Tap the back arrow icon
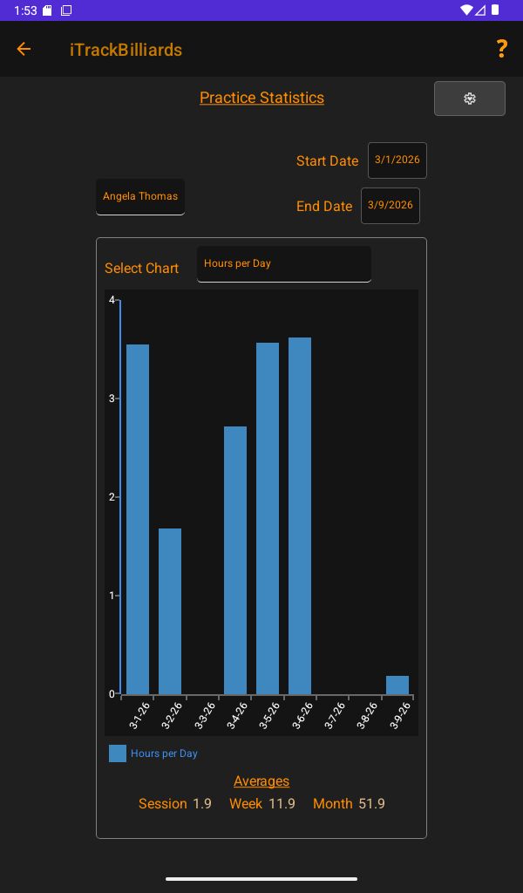Screen dimensions: 523x893 click(x=24, y=50)
